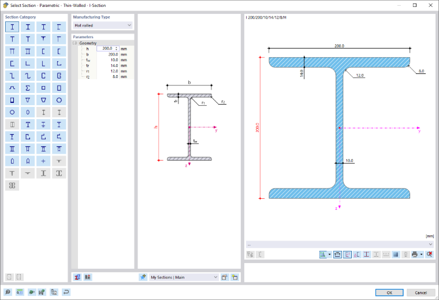Select the Sigma section category
This screenshot has height=300, width=439.
[x=28, y=88]
